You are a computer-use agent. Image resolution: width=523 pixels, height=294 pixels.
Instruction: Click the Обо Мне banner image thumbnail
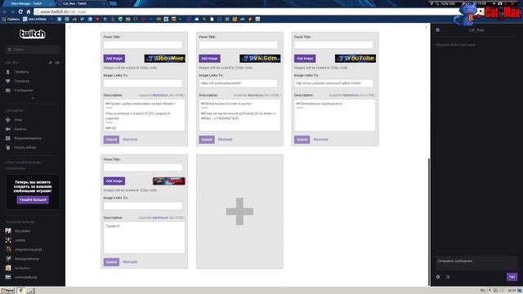click(x=165, y=58)
